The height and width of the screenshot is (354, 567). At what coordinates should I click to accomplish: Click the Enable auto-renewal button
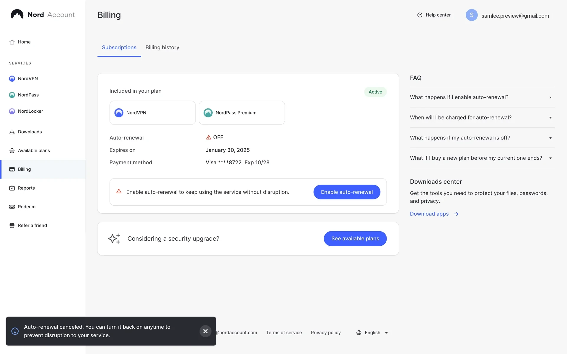[347, 192]
